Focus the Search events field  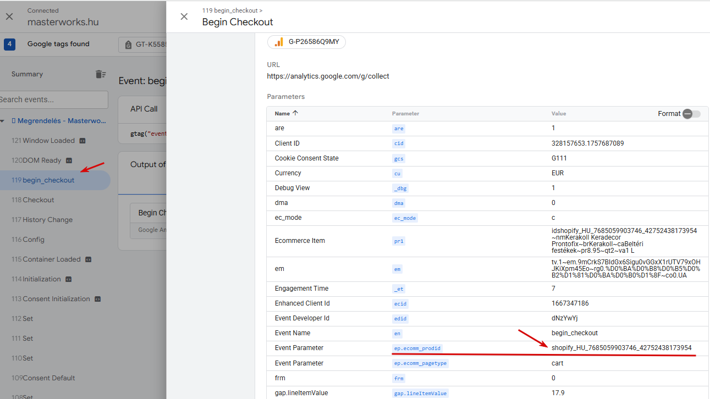coord(54,99)
